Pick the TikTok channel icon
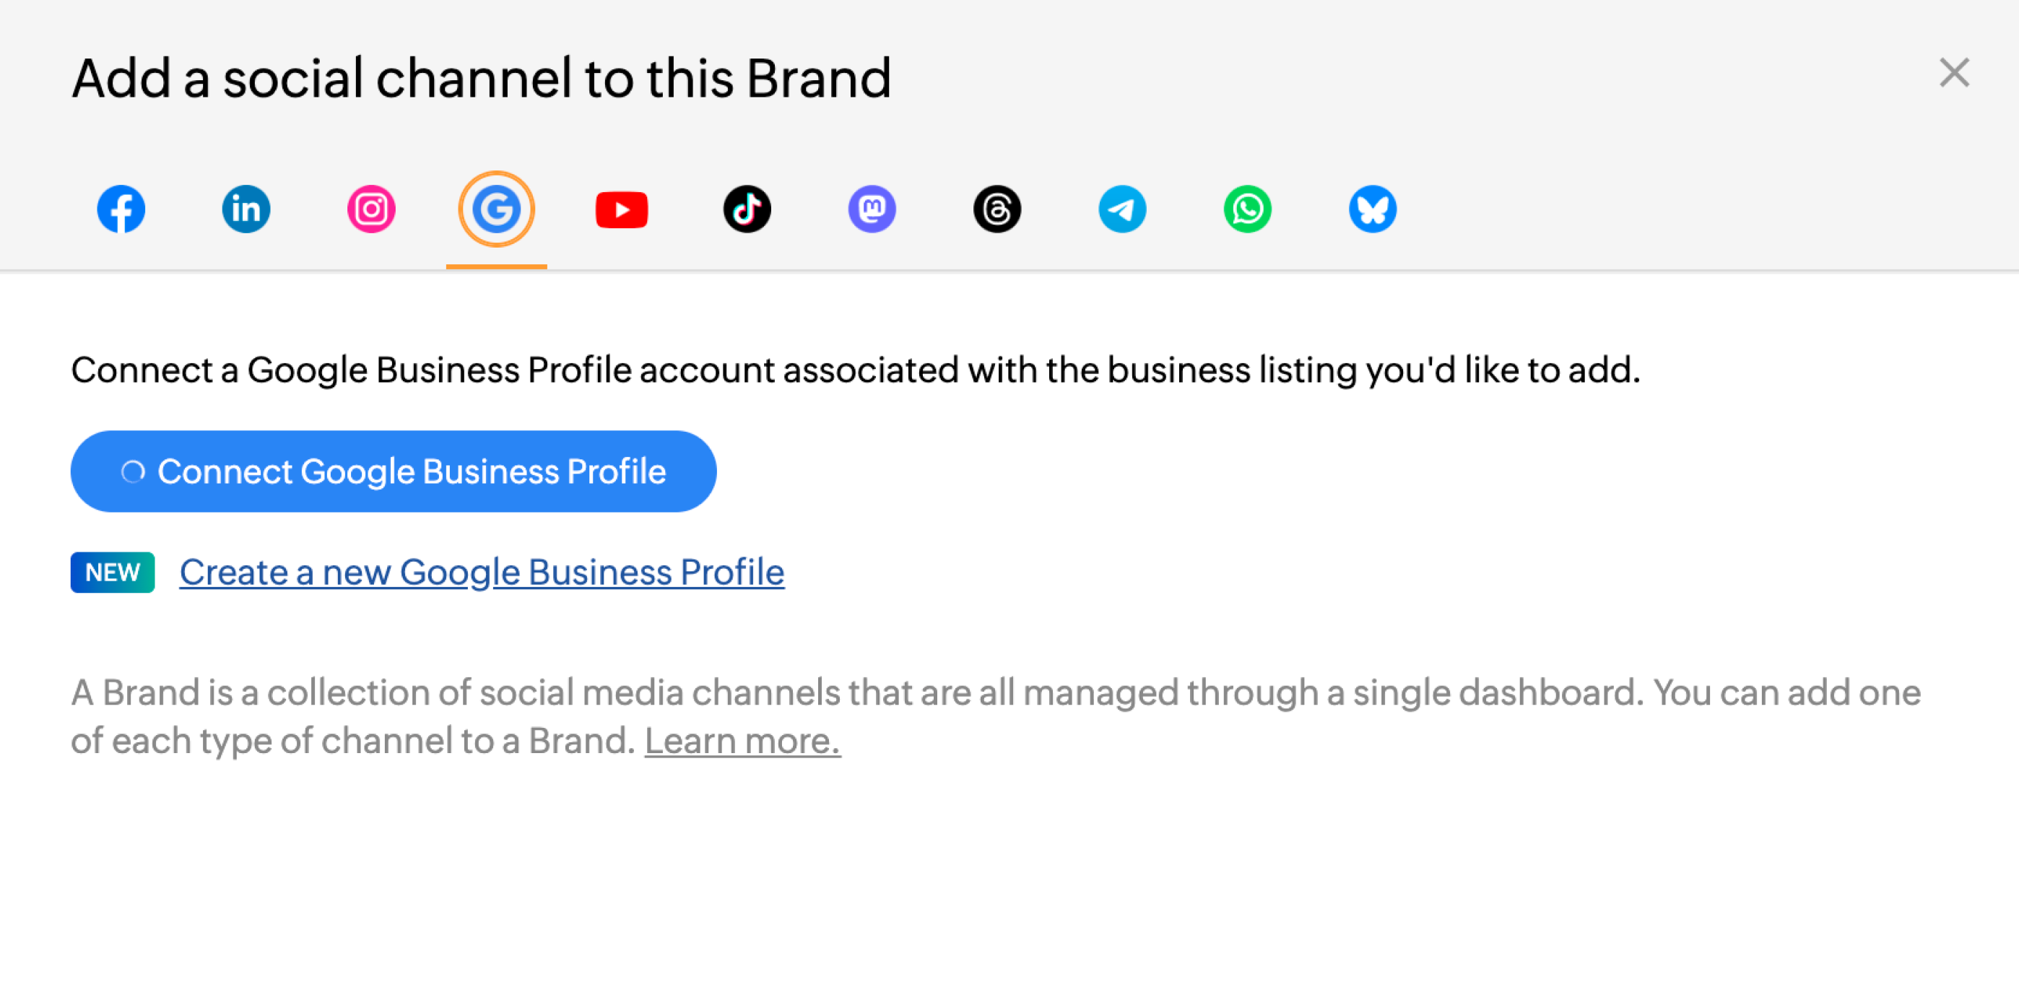Screen dimensions: 2019x995 [747, 209]
